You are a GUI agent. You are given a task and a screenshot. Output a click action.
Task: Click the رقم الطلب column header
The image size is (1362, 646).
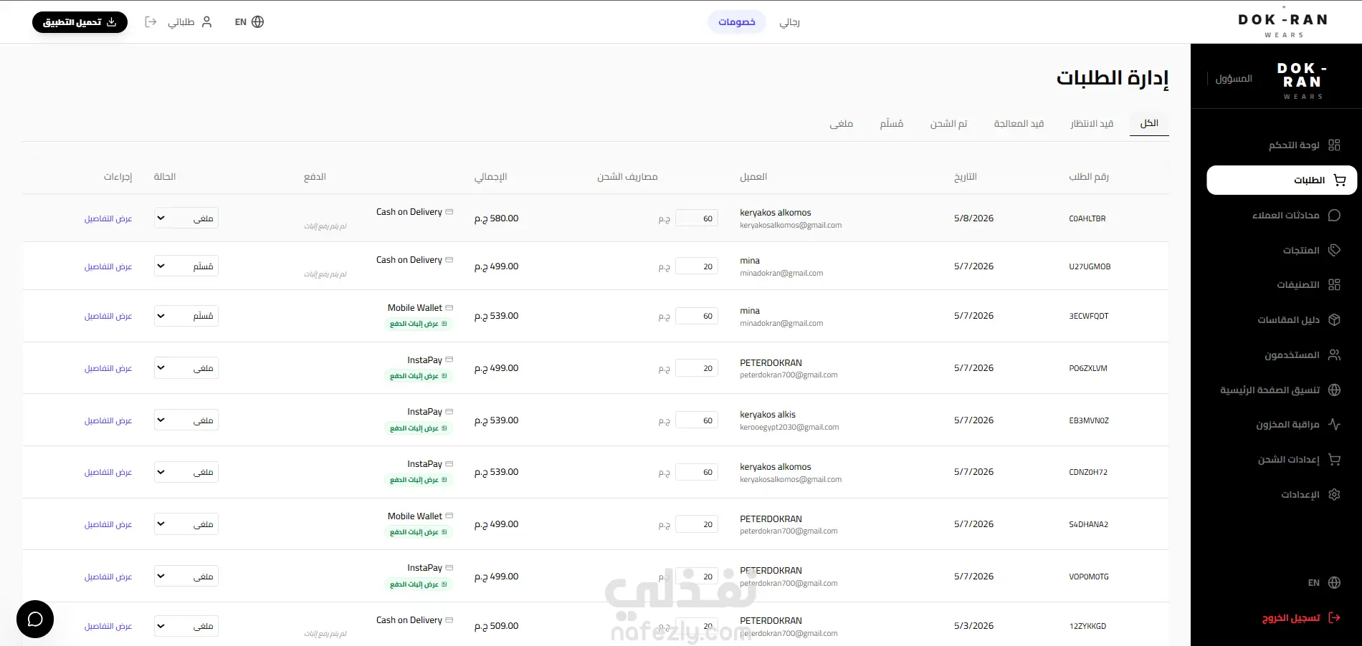coord(1088,177)
